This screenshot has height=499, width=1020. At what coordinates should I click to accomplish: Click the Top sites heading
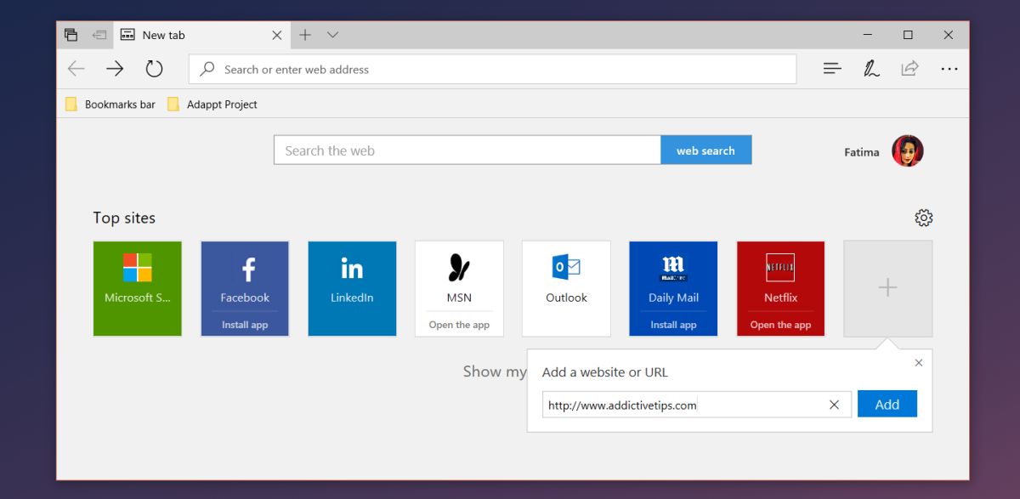(124, 218)
